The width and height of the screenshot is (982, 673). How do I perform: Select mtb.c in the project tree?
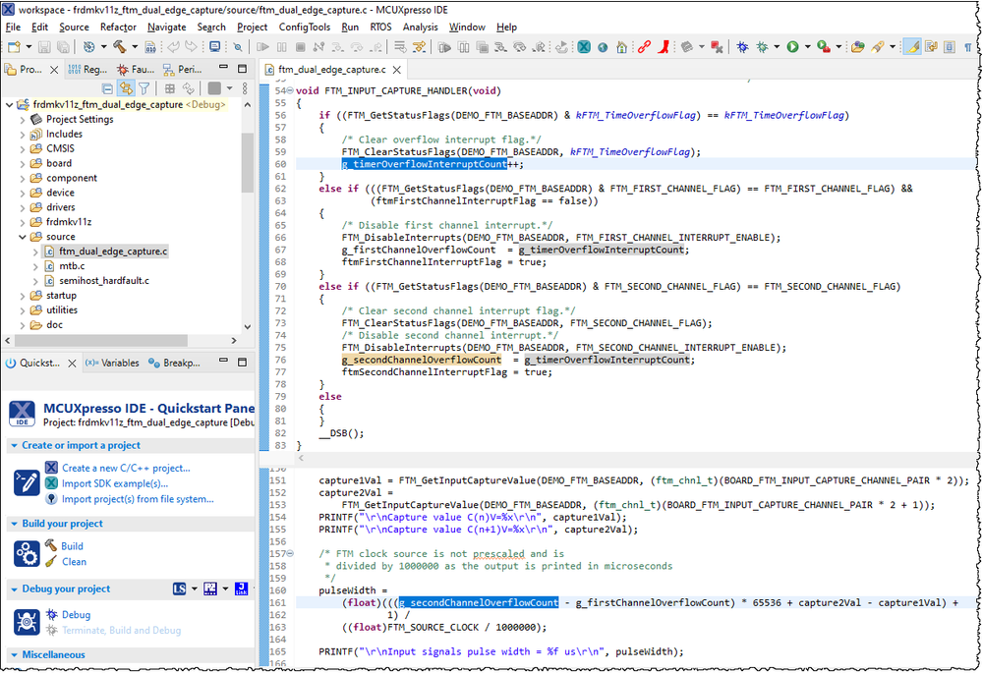72,266
